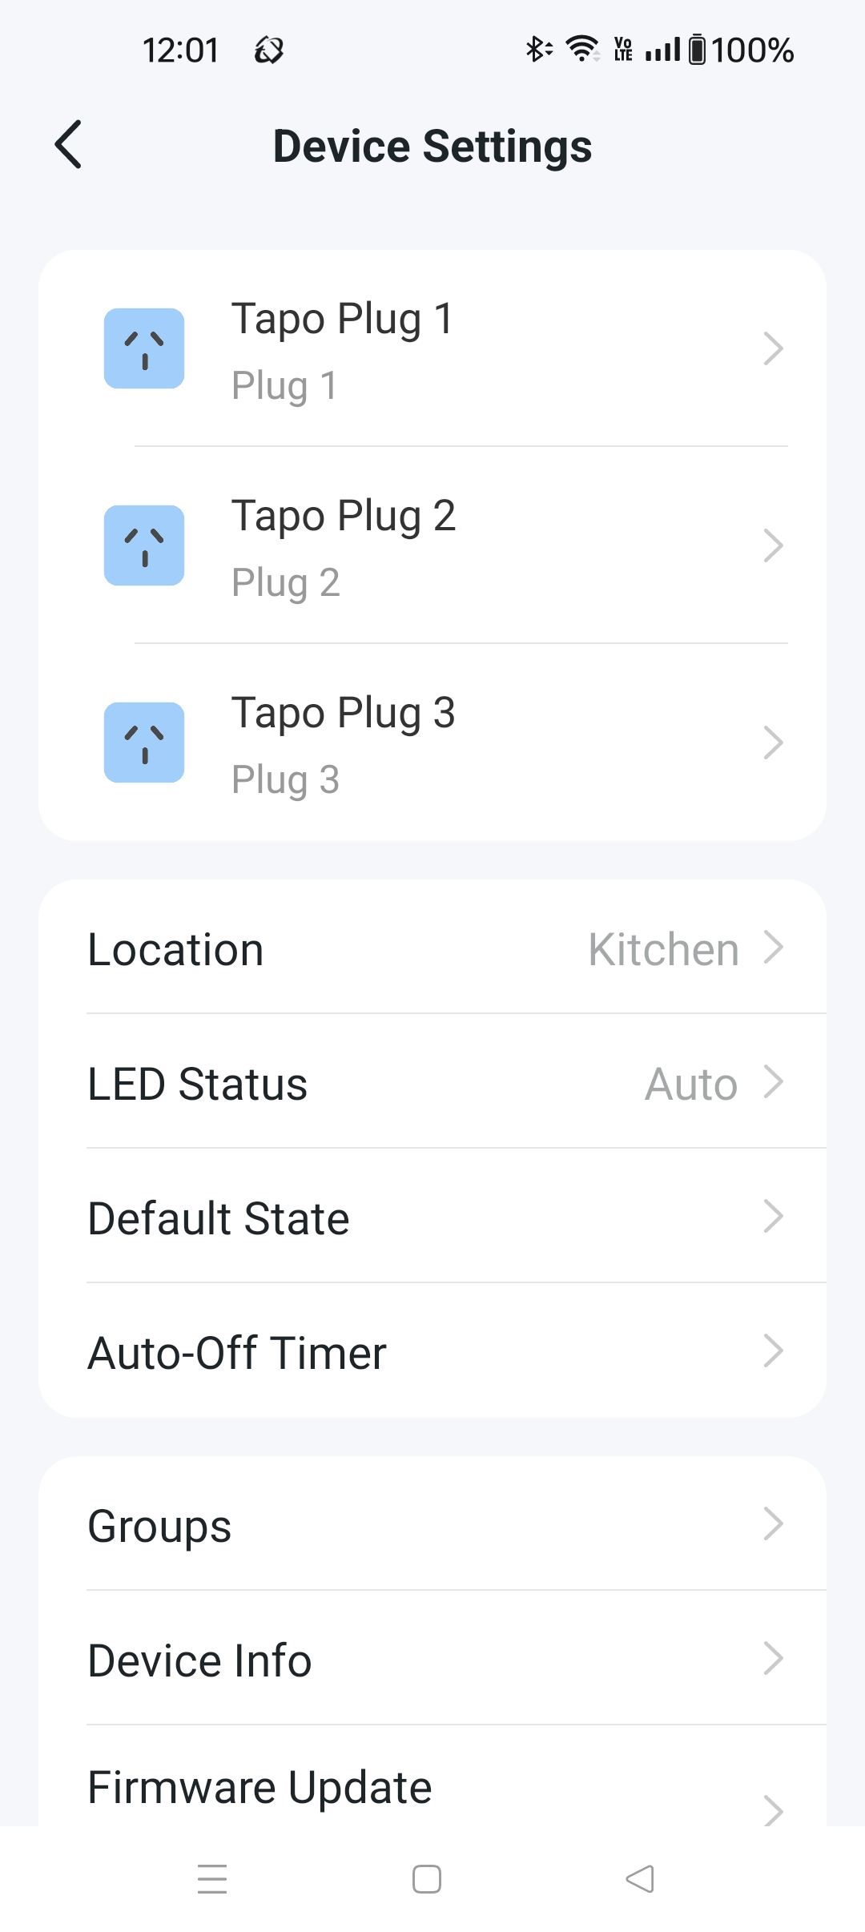
Task: Change the LED Status Auto value
Action: pos(691,1084)
